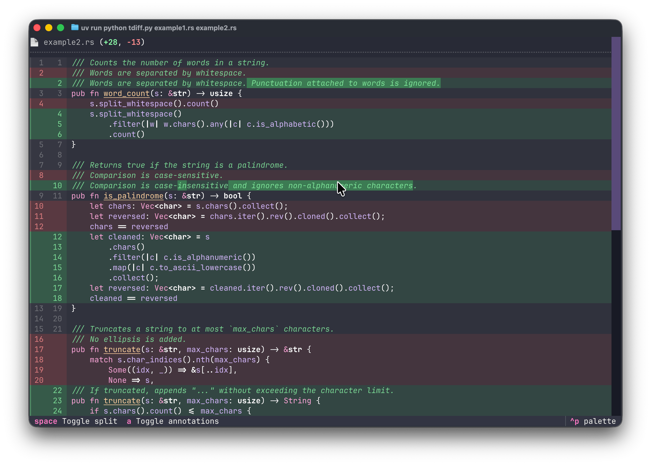Select the removed truncate function name line
This screenshot has width=651, height=465.
[122, 349]
